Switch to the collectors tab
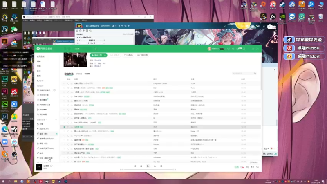This screenshot has height=184, width=327. [x=87, y=74]
